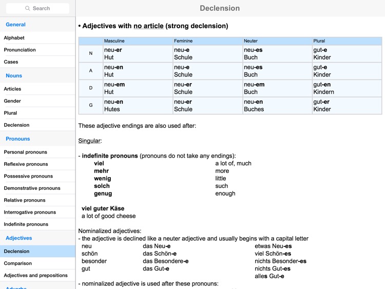Open the Pronunciation topic
Image resolution: width=385 pixels, height=289 pixels.
[x=37, y=50]
